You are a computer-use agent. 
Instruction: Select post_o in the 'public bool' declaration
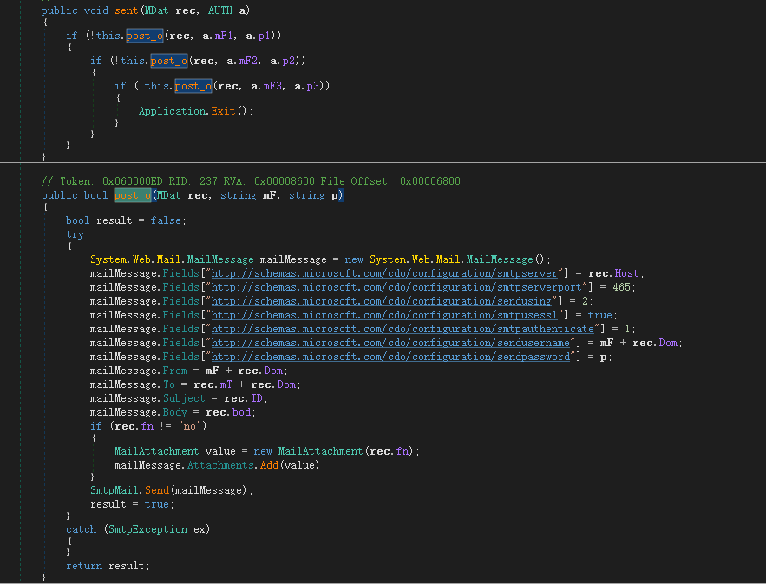pyautogui.click(x=133, y=195)
